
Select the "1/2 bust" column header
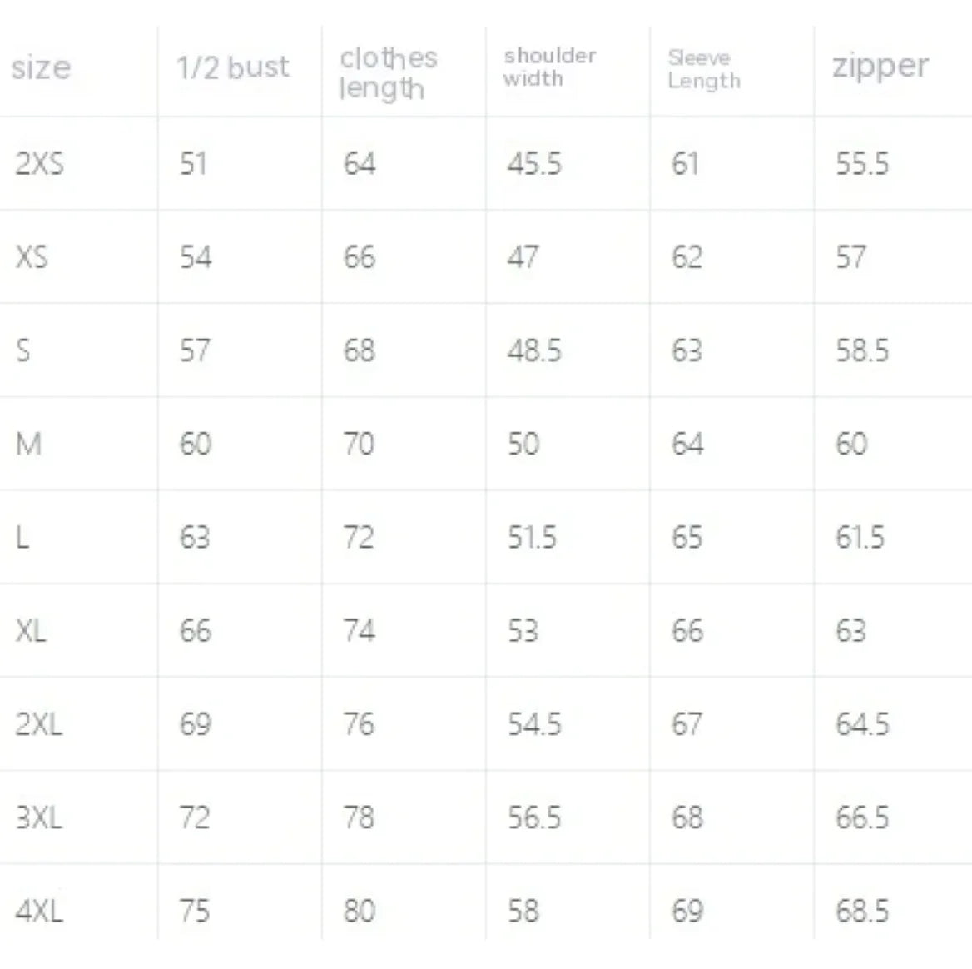click(233, 67)
